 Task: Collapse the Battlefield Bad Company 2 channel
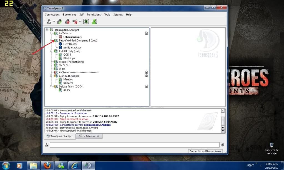51,40
